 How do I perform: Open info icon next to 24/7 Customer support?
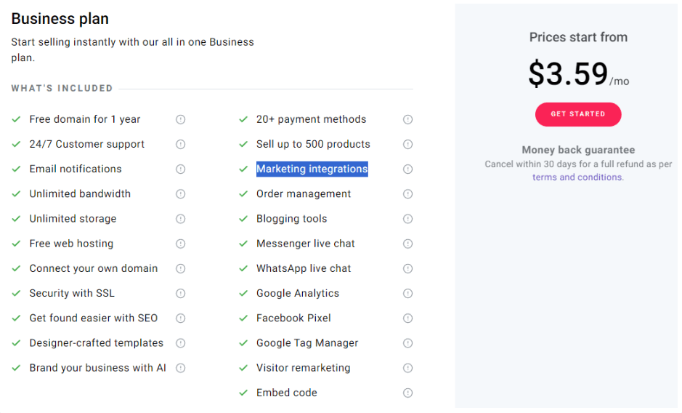click(x=181, y=144)
